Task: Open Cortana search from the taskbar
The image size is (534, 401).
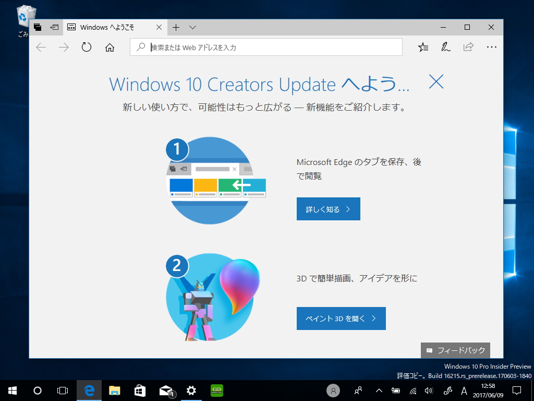Action: 37,391
